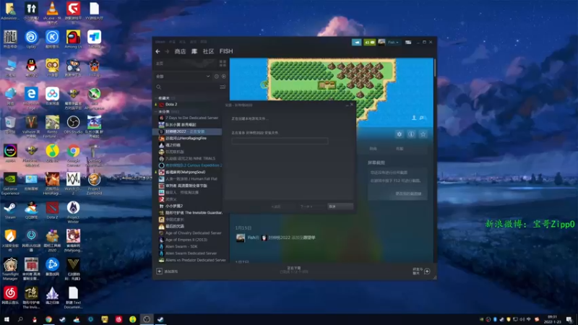Go forward with Steam's forward arrow

[x=167, y=51]
